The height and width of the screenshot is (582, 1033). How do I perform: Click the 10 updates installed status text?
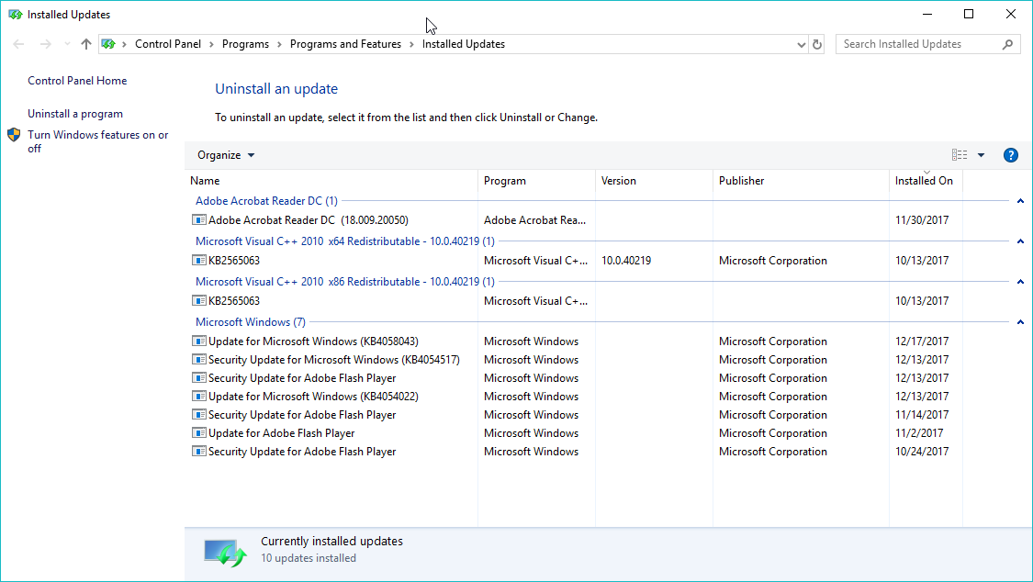[x=309, y=558]
